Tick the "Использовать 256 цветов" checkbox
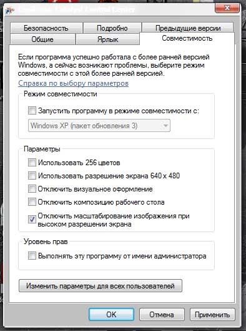Viewport: 246px width, 331px height. (x=32, y=163)
